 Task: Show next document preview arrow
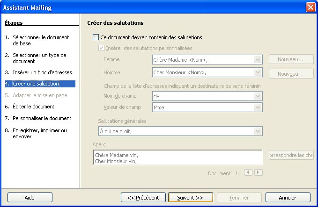click(258, 172)
